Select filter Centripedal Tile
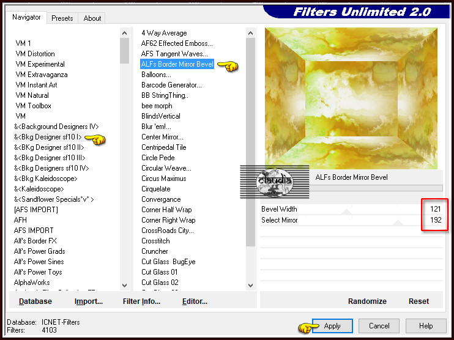454x340 pixels. tap(163, 147)
